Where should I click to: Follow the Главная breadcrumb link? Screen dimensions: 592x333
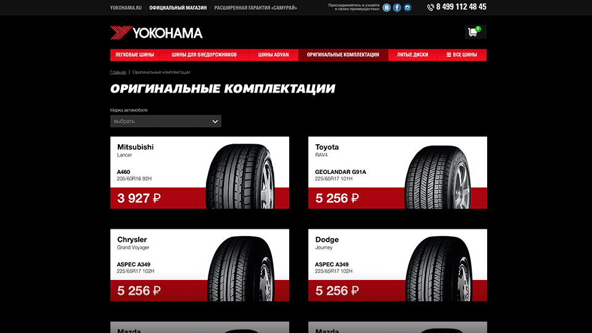tap(118, 72)
